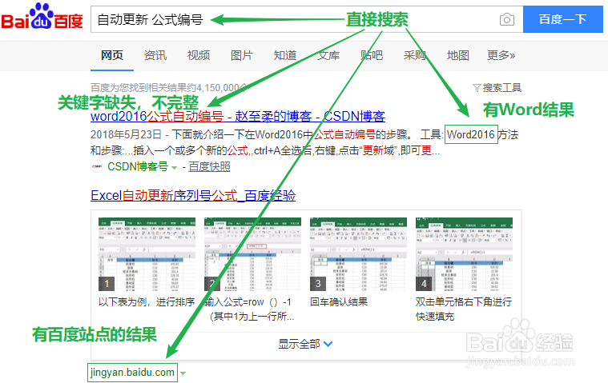Switch to the 文库 tab
The height and width of the screenshot is (383, 608).
[328, 55]
